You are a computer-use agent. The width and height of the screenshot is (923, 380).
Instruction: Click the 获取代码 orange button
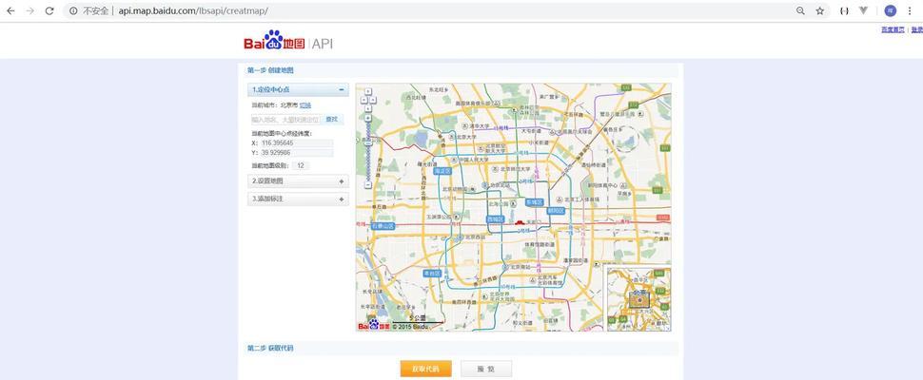coord(426,369)
